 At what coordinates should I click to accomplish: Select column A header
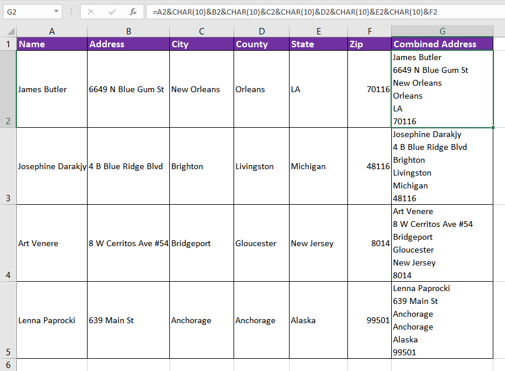52,32
